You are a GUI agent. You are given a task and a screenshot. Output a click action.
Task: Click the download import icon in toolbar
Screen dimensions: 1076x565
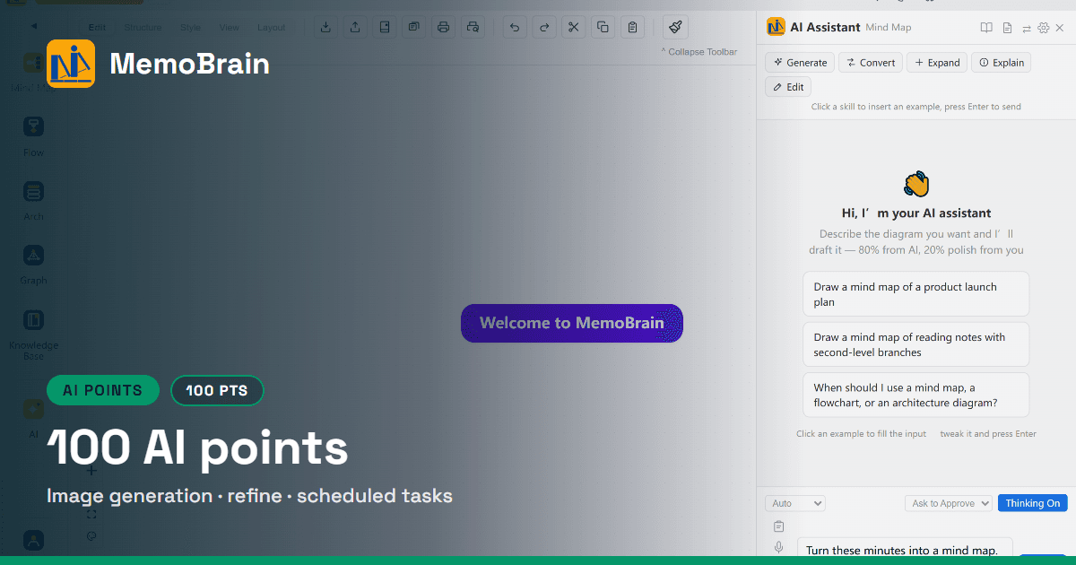(x=325, y=27)
